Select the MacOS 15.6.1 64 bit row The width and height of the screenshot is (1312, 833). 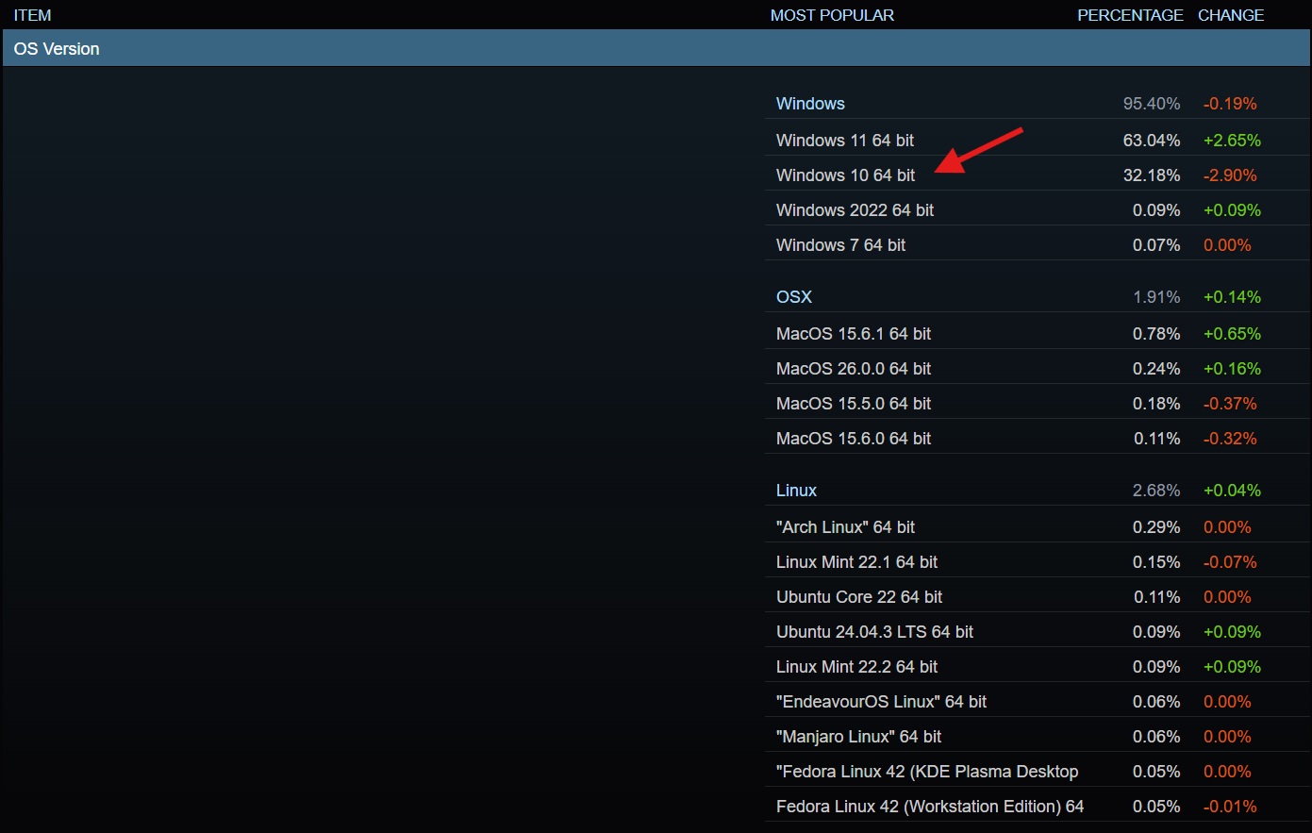point(853,334)
